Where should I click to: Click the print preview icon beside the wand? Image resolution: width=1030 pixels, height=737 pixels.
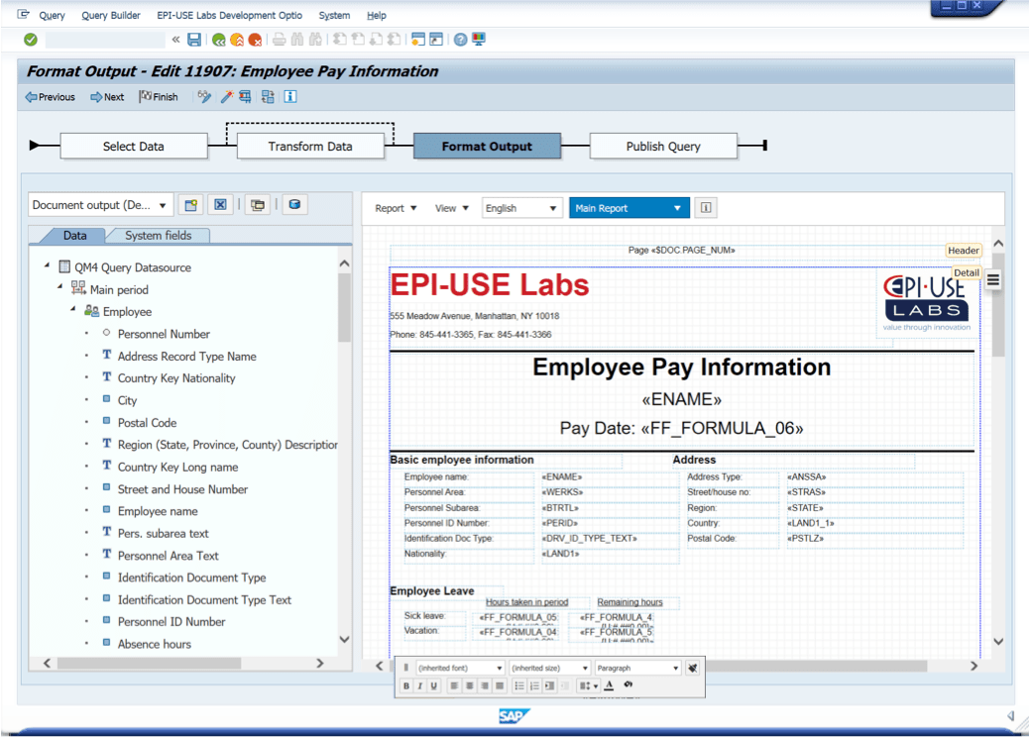245,97
